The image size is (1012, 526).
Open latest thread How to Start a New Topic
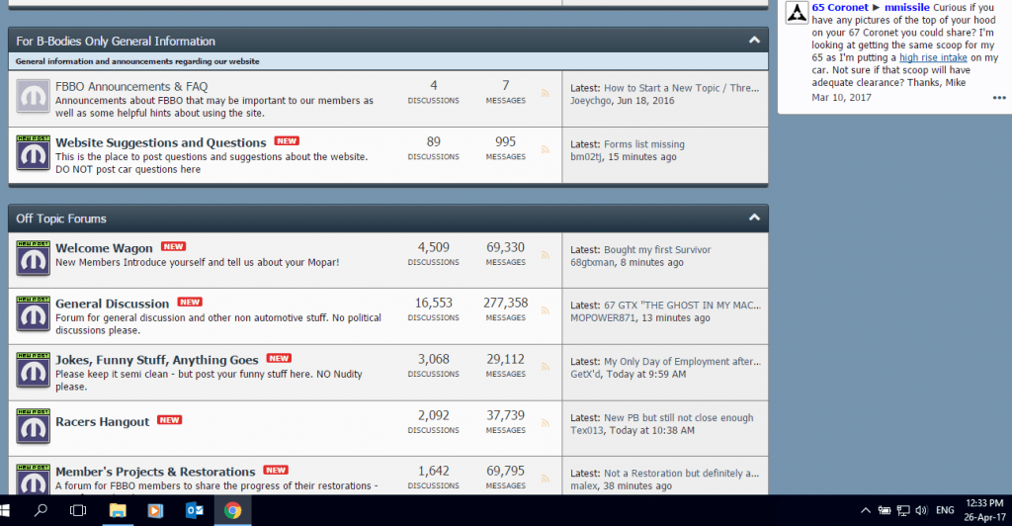click(x=682, y=88)
